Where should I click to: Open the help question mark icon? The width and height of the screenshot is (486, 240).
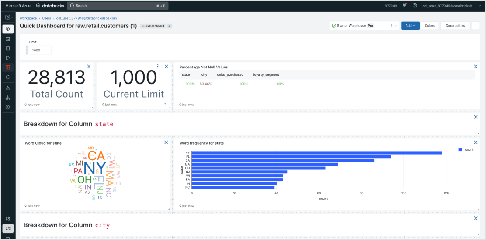point(414,6)
